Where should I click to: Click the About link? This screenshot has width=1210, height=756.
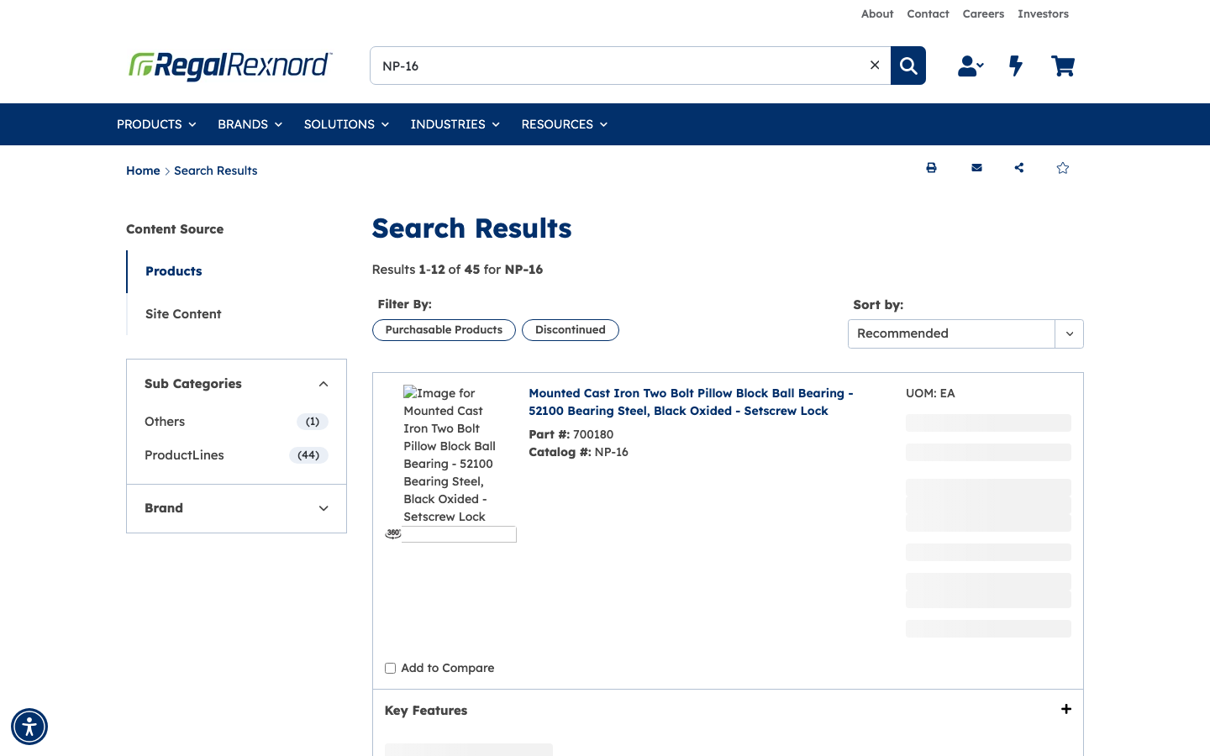[x=877, y=14]
